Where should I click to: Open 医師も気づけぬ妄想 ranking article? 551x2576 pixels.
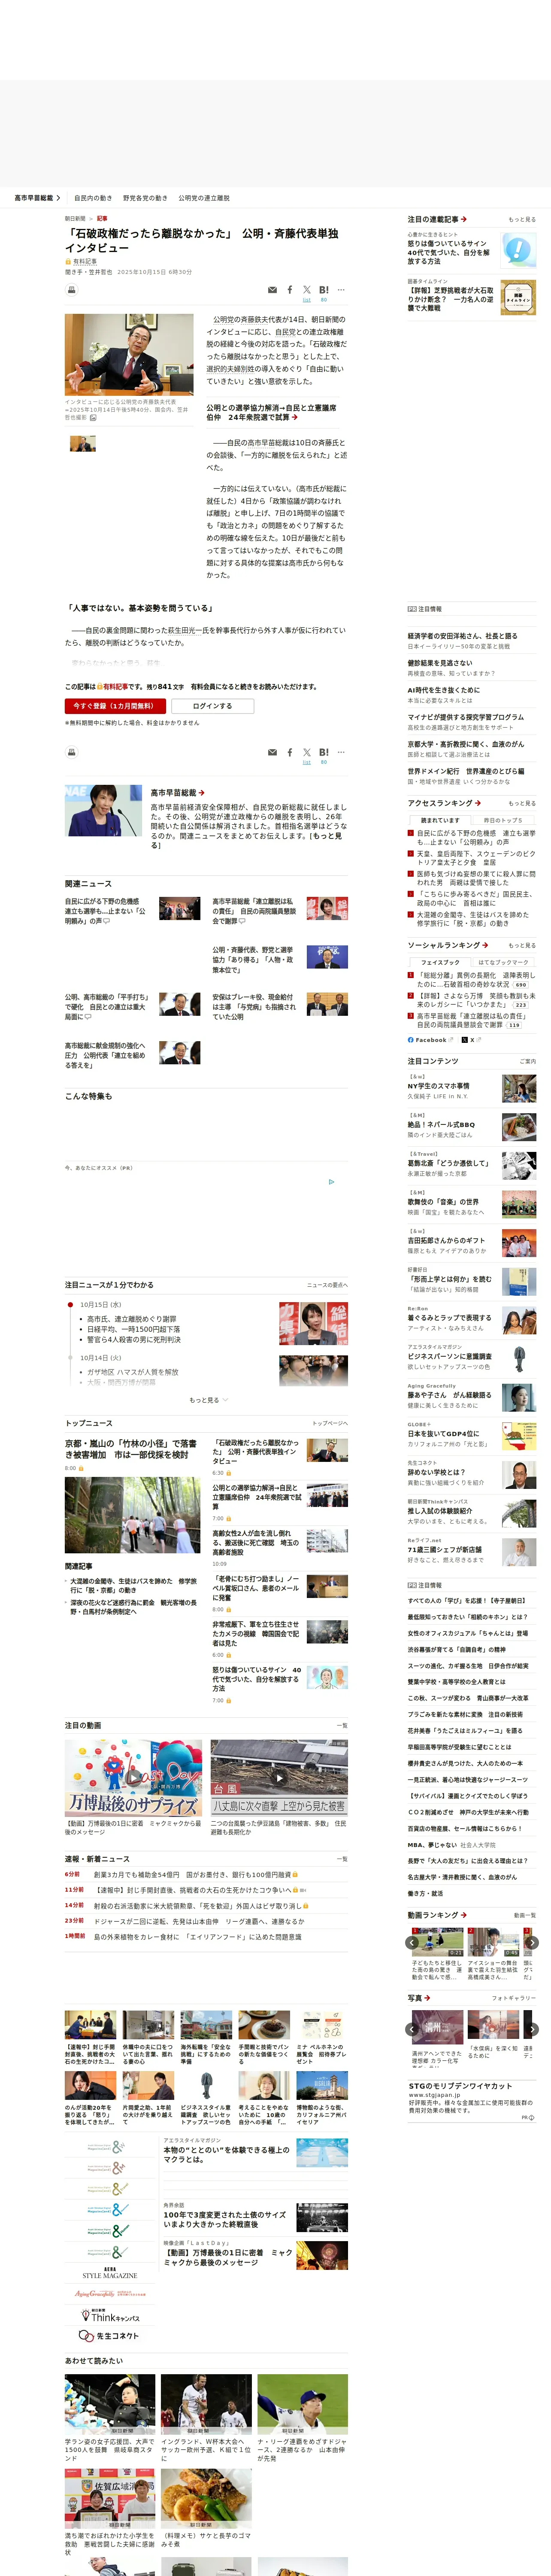(476, 878)
